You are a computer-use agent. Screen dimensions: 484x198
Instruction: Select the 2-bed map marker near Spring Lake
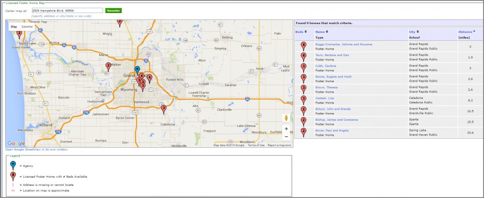[x=19, y=34]
